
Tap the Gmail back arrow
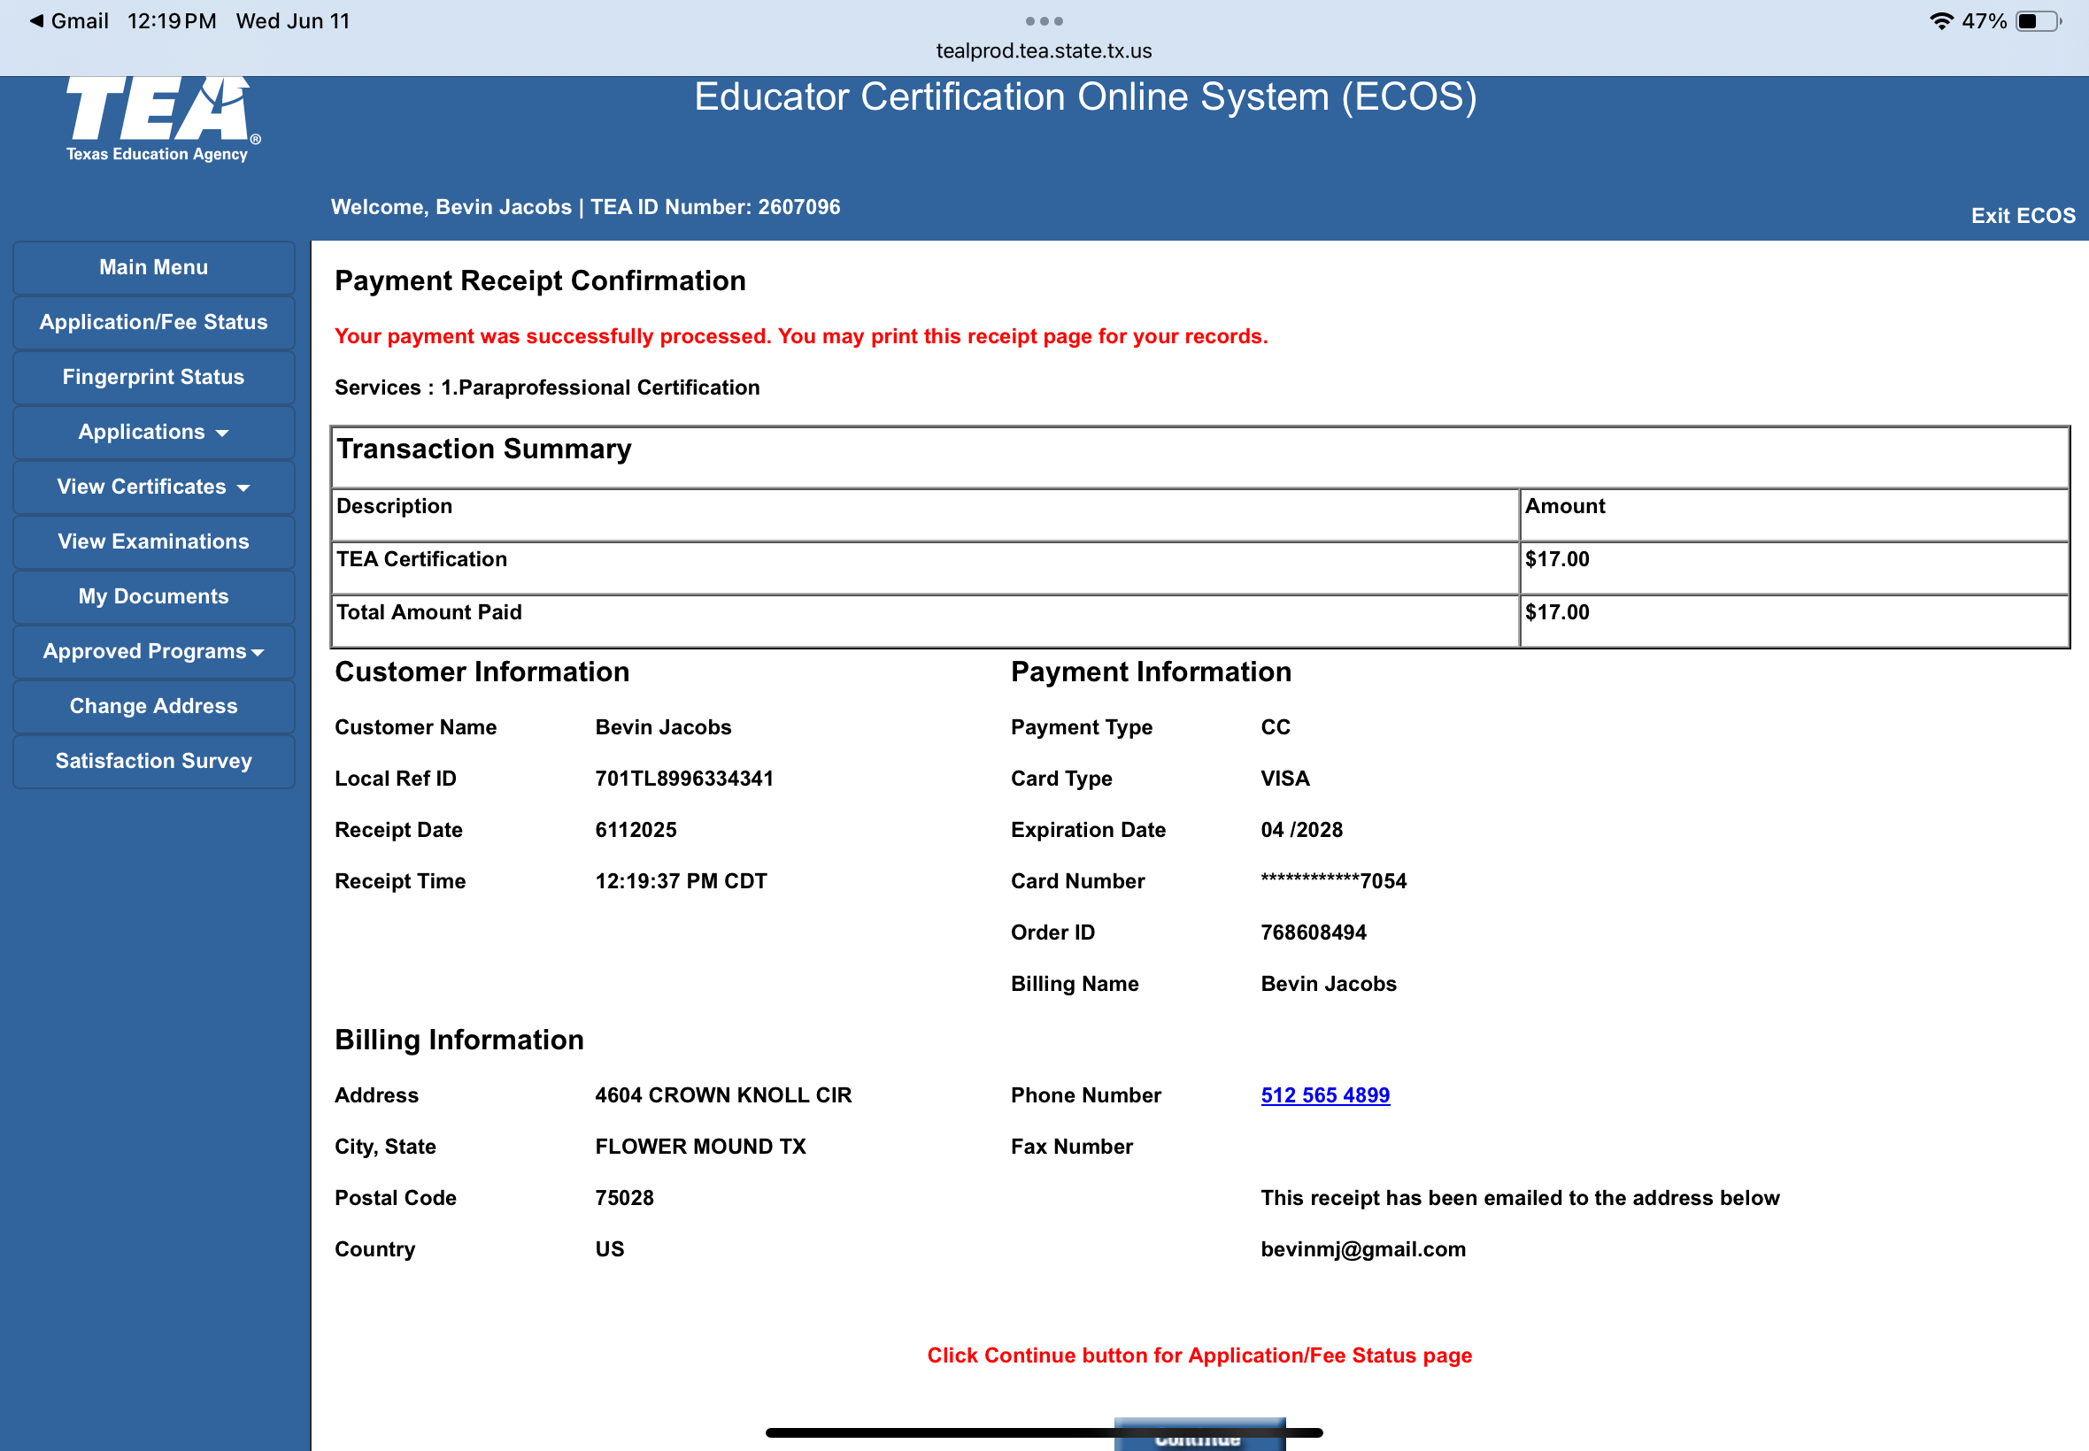point(36,21)
